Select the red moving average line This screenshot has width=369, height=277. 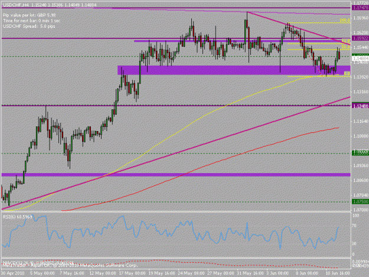[200, 169]
